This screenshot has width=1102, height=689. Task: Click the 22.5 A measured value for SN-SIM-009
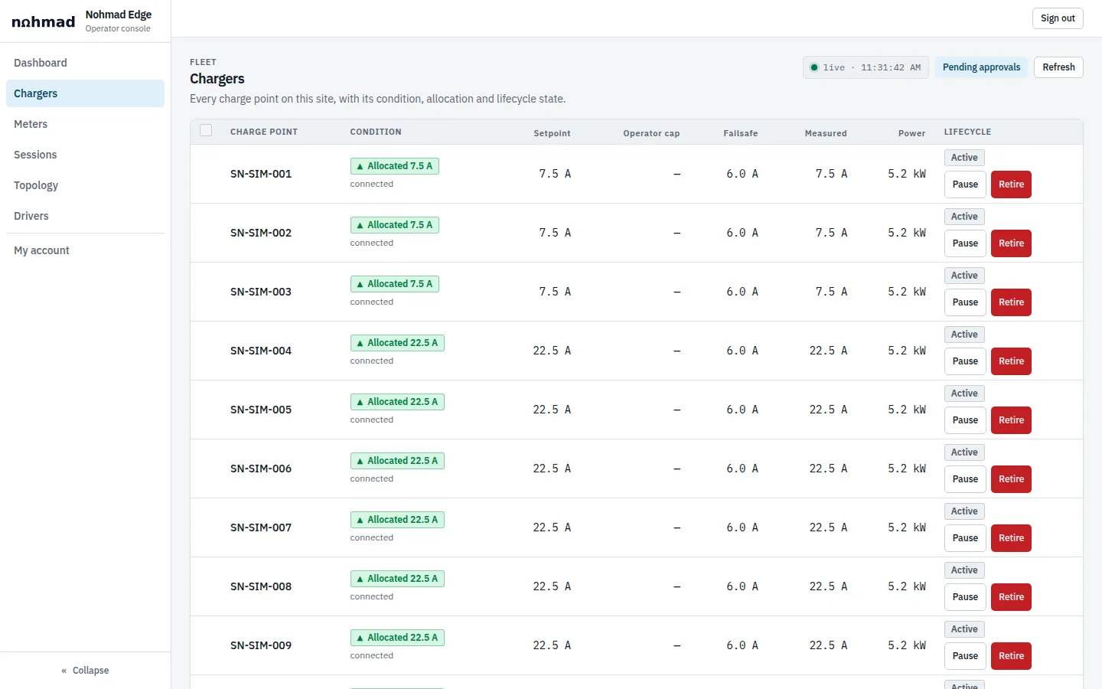[x=828, y=645]
